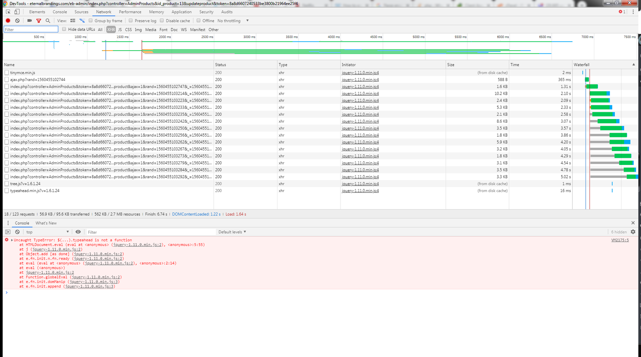
Task: Switch to the Sources tab
Action: coord(81,12)
